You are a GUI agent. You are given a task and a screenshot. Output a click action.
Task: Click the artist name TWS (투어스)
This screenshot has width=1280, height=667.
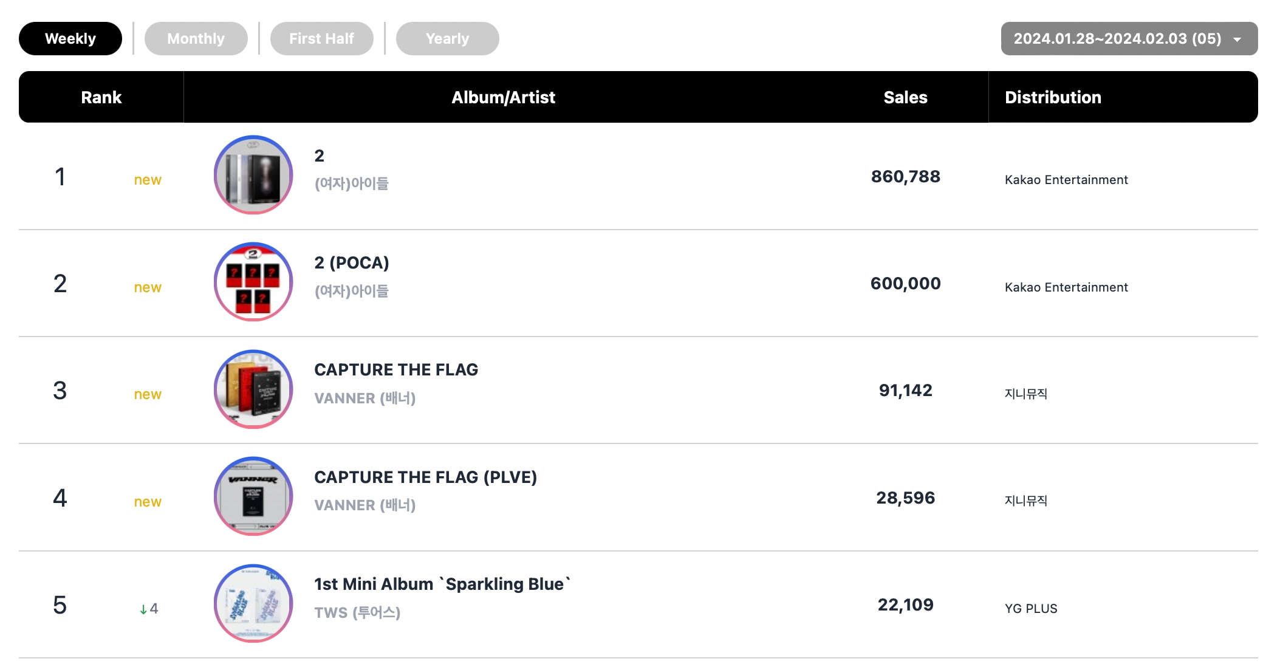357,612
